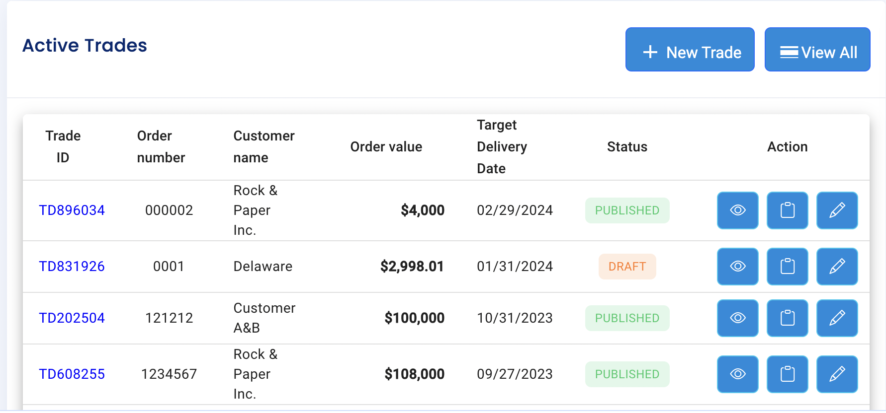
Task: Open the TD896034 trade link
Action: [x=72, y=210]
